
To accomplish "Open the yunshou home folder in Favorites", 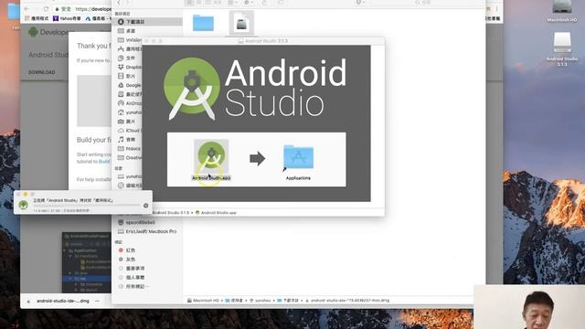I will pyautogui.click(x=130, y=112).
